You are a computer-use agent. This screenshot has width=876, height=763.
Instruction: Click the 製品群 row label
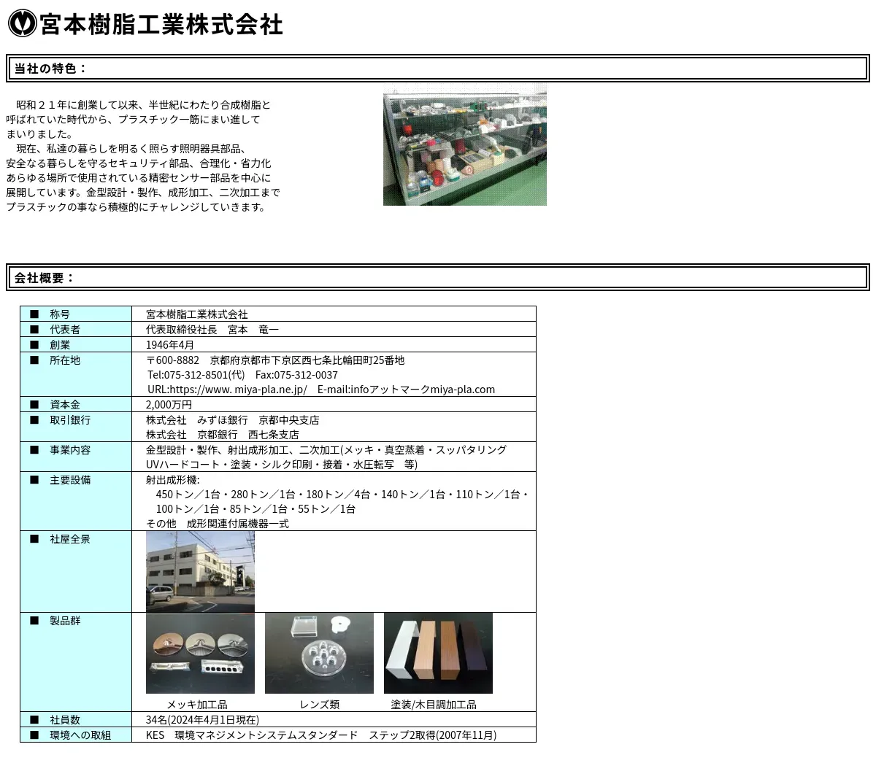pyautogui.click(x=65, y=621)
